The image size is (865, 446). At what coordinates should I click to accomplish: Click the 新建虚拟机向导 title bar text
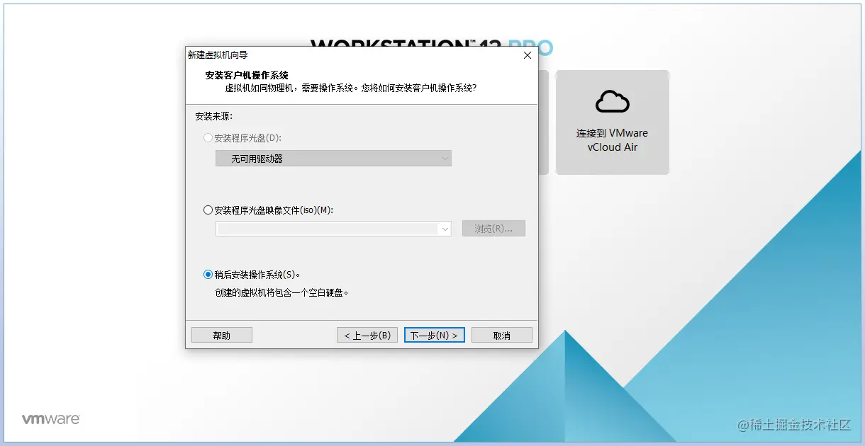click(x=218, y=55)
